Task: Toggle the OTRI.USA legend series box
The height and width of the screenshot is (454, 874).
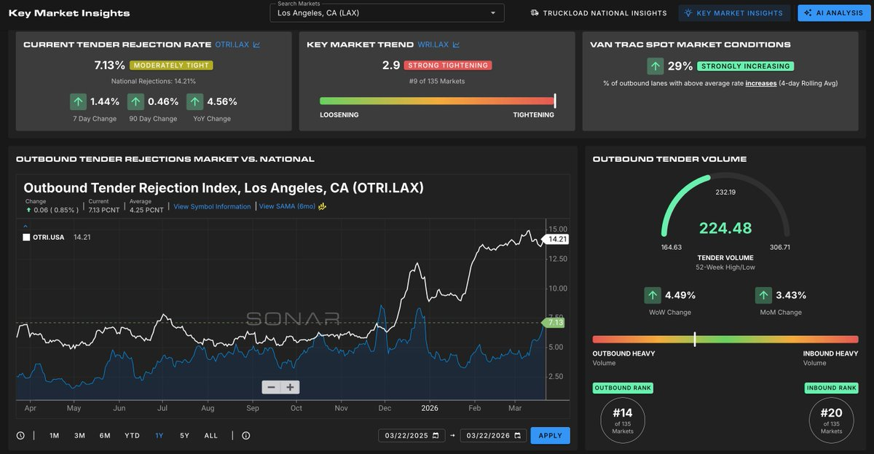Action: click(x=27, y=237)
